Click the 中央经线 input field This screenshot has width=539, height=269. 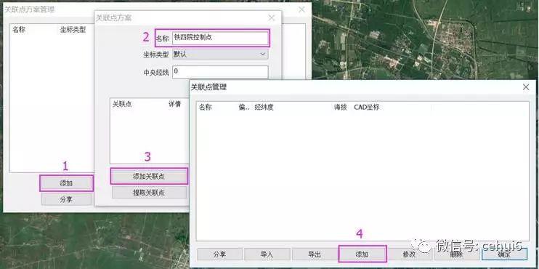coord(220,72)
